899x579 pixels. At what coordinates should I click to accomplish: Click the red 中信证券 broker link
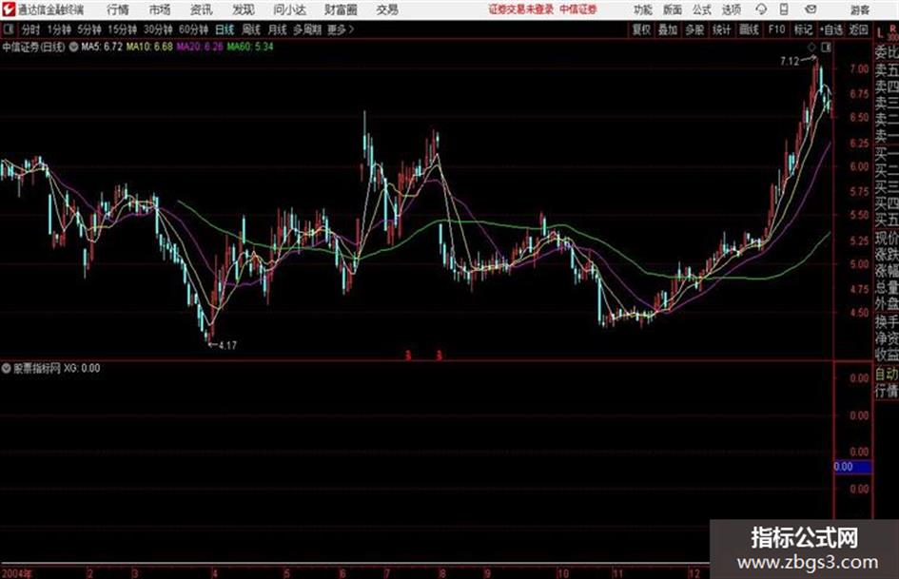578,10
